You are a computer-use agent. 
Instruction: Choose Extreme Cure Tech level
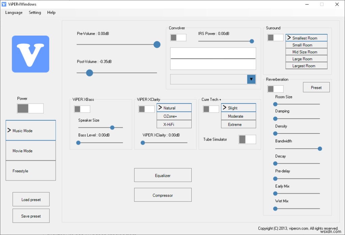239,124
